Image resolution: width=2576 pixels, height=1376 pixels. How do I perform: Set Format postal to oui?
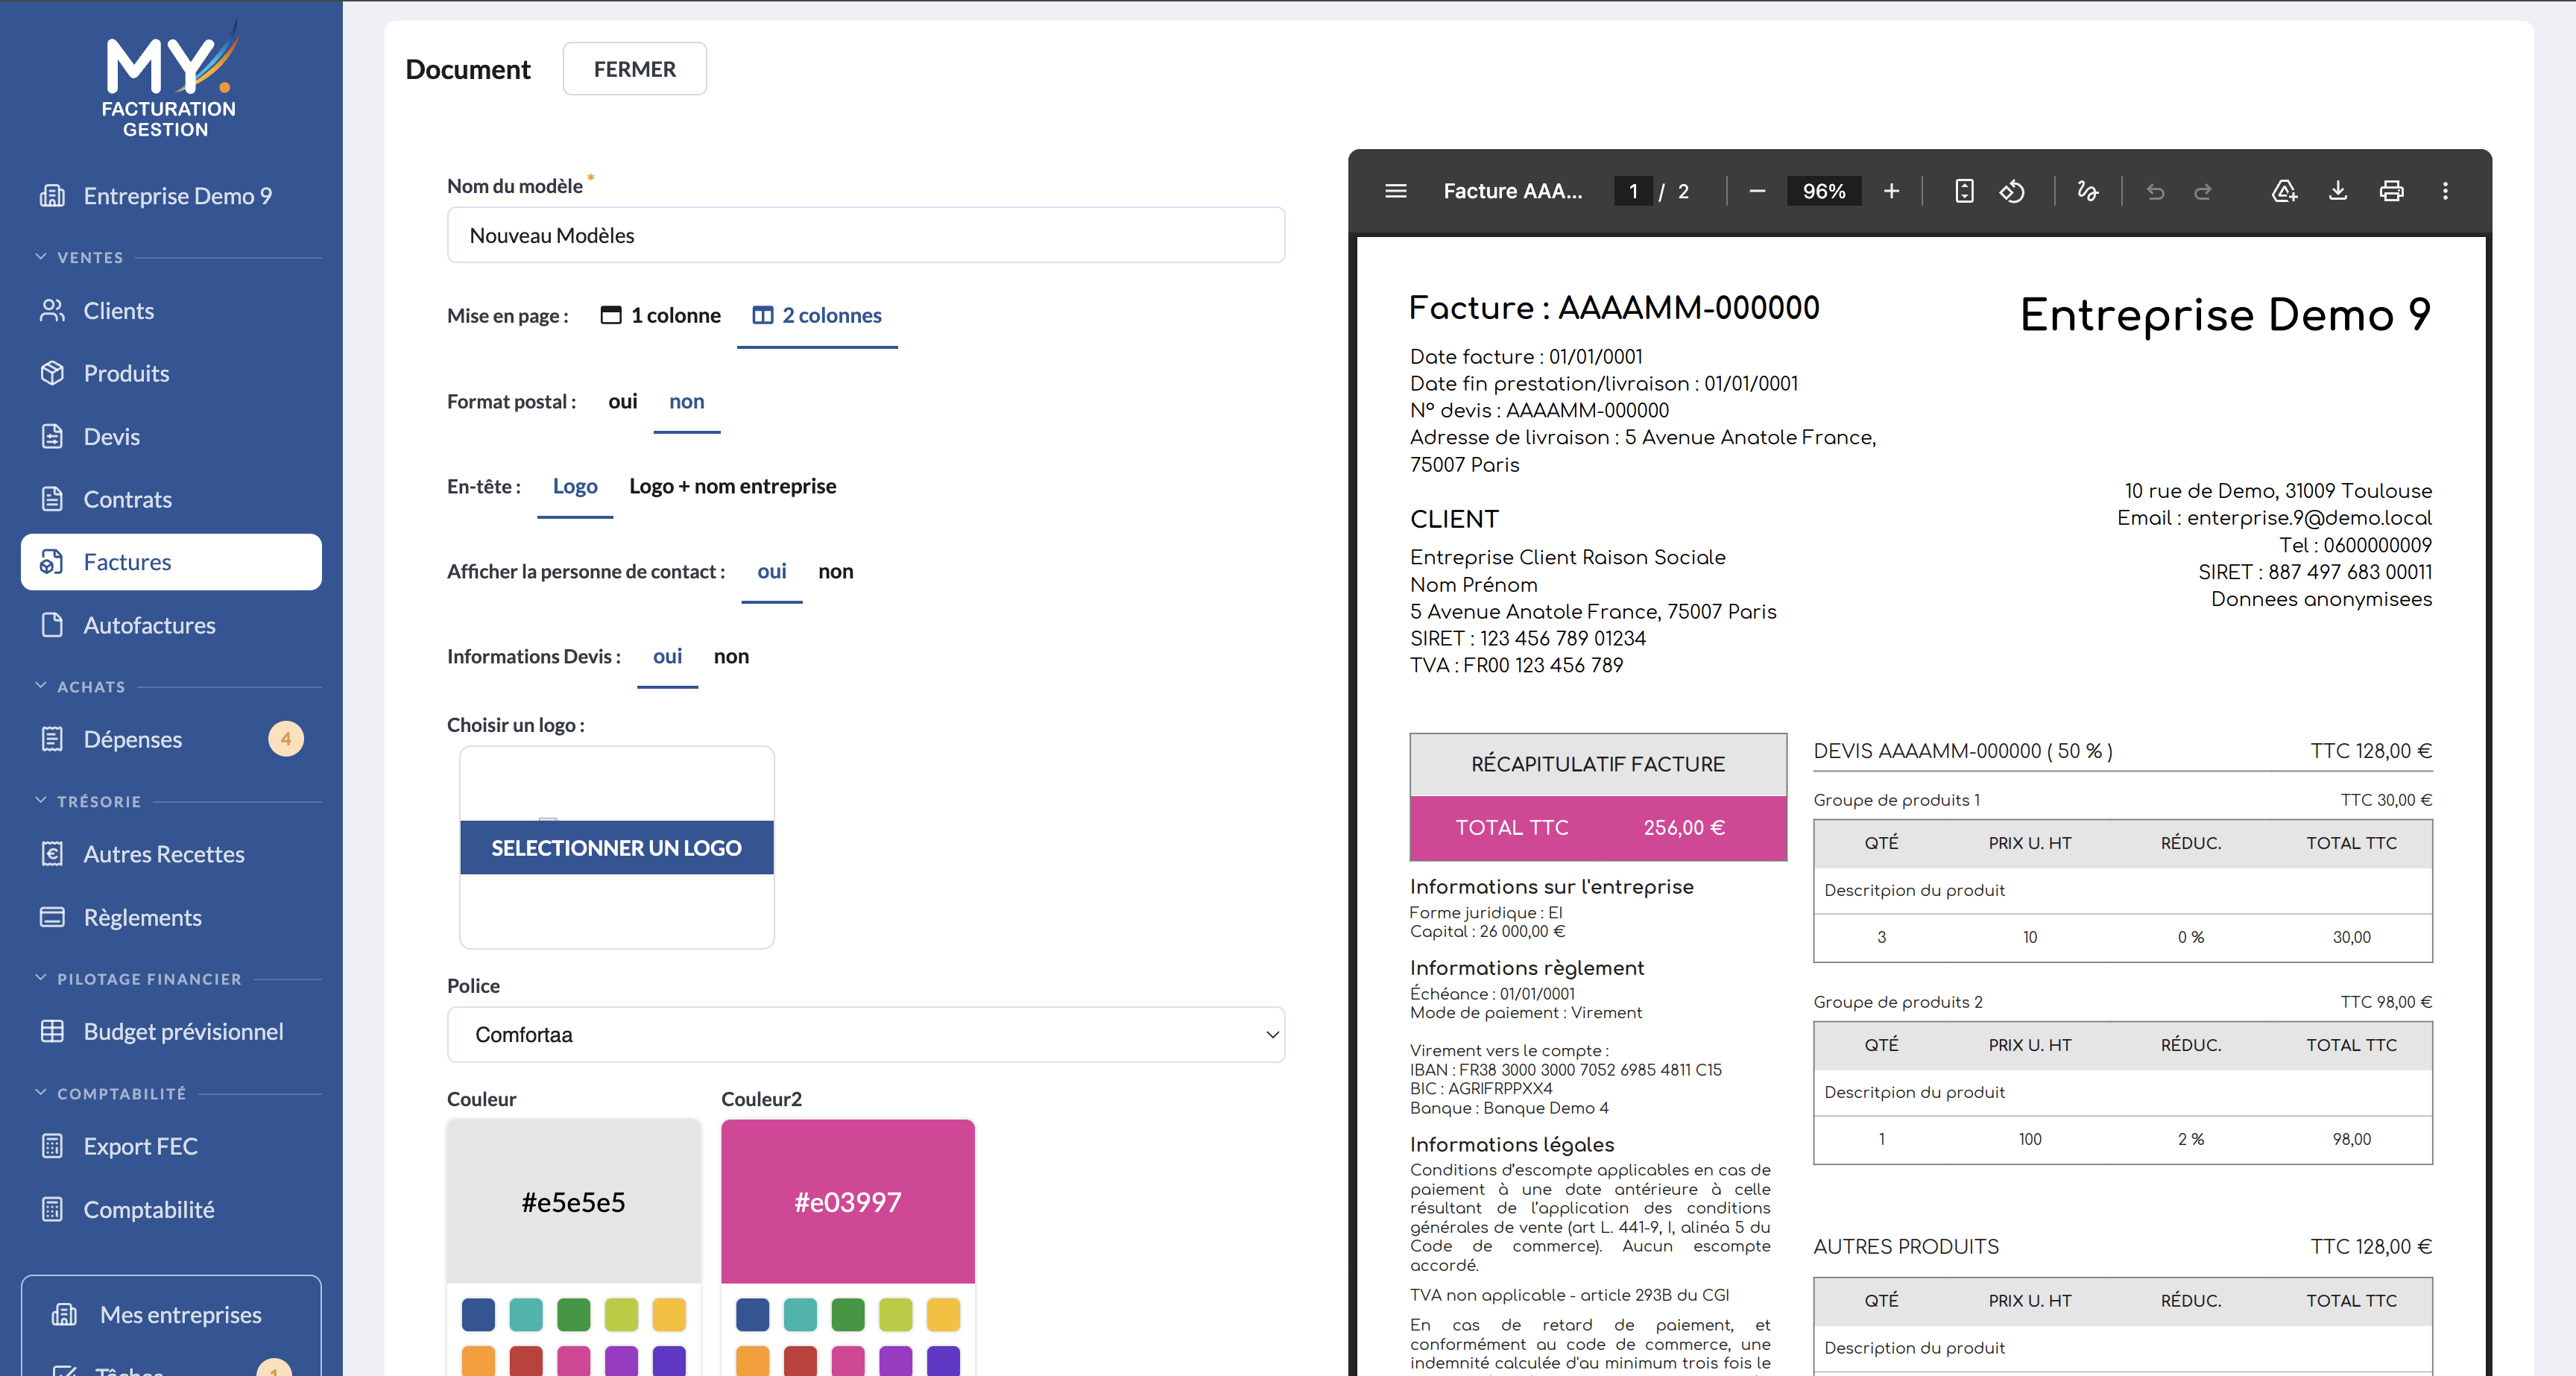tap(622, 401)
